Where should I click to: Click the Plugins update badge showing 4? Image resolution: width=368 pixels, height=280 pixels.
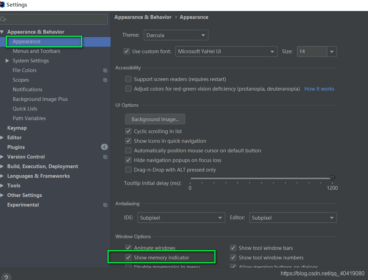(x=104, y=147)
